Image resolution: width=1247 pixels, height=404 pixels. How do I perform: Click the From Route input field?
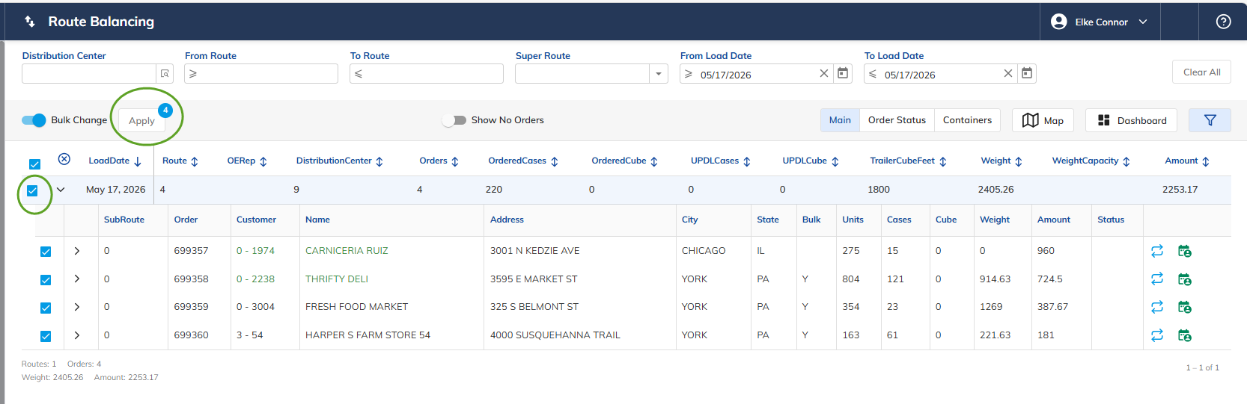click(x=261, y=73)
